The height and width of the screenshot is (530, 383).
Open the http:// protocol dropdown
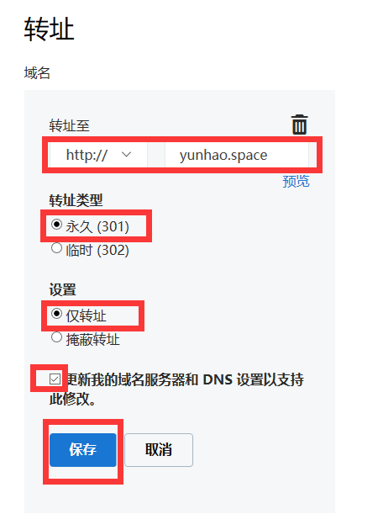98,155
